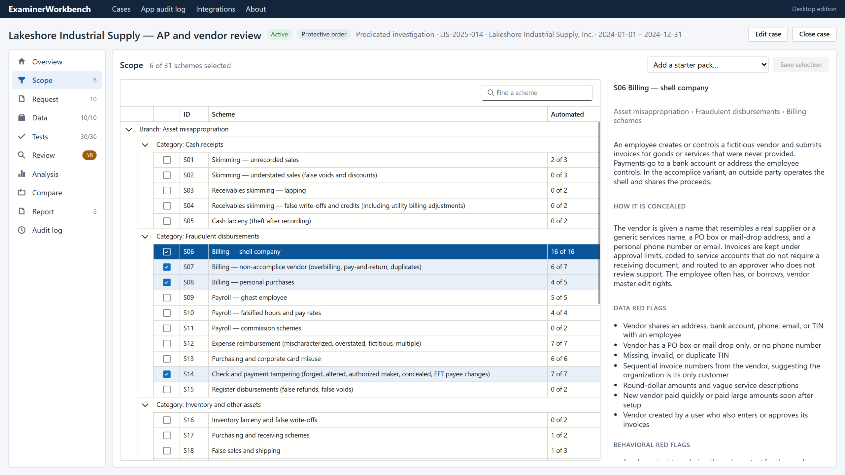845x475 pixels.
Task: Open the Overview home icon
Action: click(x=22, y=62)
